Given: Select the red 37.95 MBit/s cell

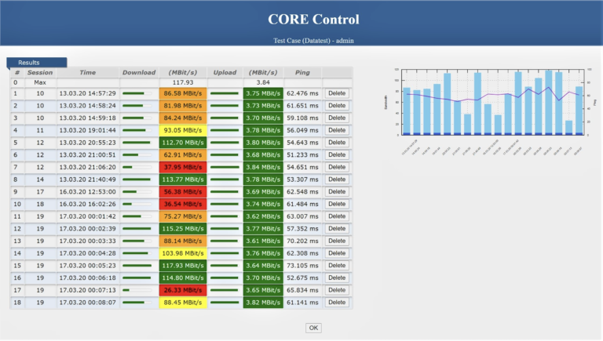Looking at the screenshot, I should coord(183,167).
